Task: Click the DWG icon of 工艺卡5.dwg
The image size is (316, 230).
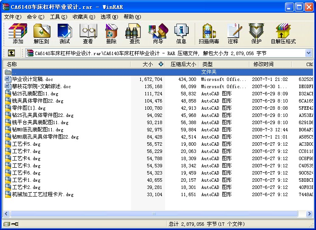Action: tap(8, 144)
